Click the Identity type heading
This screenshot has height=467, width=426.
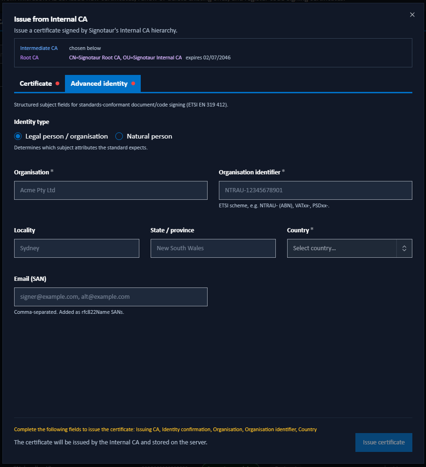[32, 122]
